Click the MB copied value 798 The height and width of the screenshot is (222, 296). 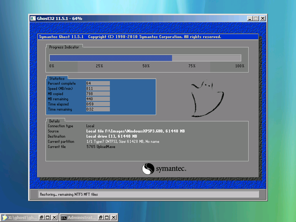pos(98,94)
